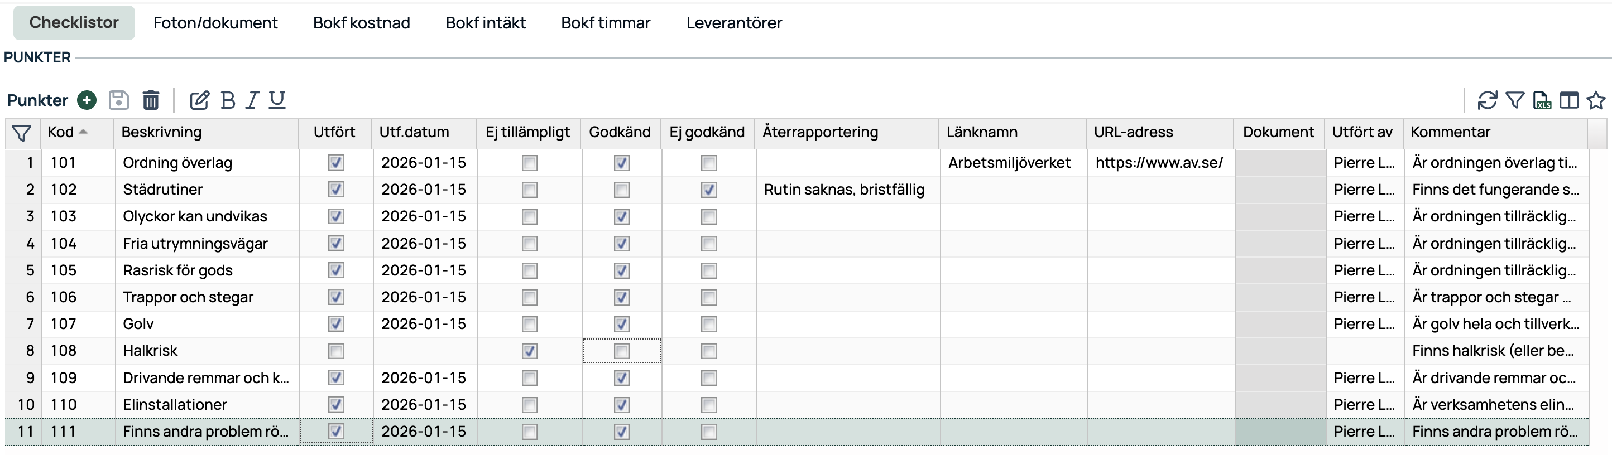Screen dimensions: 1612x455
Task: Open filter options in right toolbar
Action: click(x=1515, y=100)
